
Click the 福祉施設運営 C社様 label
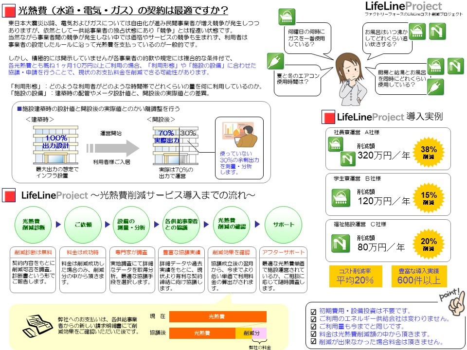[x=360, y=225]
